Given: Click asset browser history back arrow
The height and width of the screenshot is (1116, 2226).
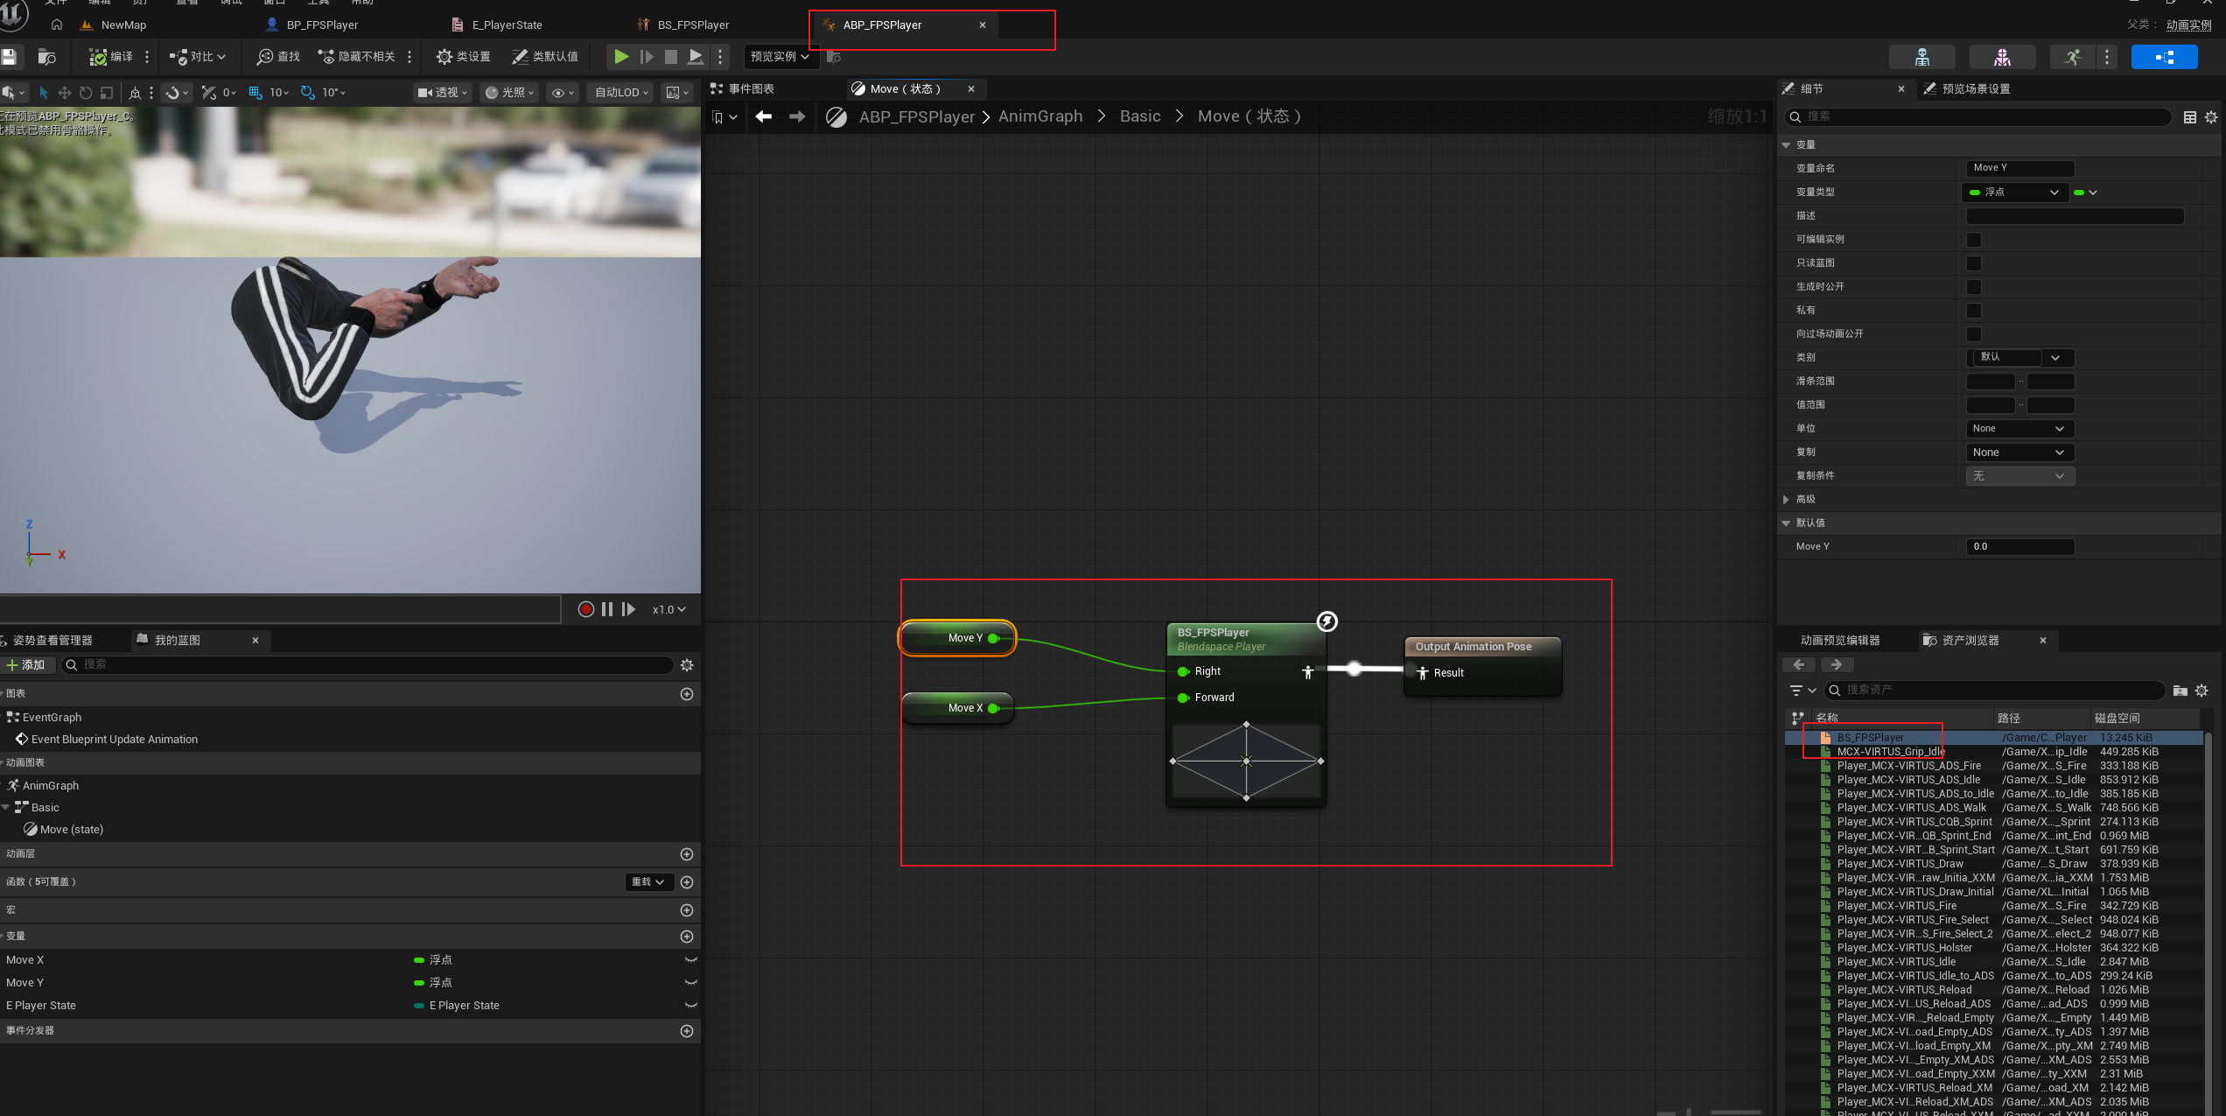Looking at the screenshot, I should point(1799,665).
